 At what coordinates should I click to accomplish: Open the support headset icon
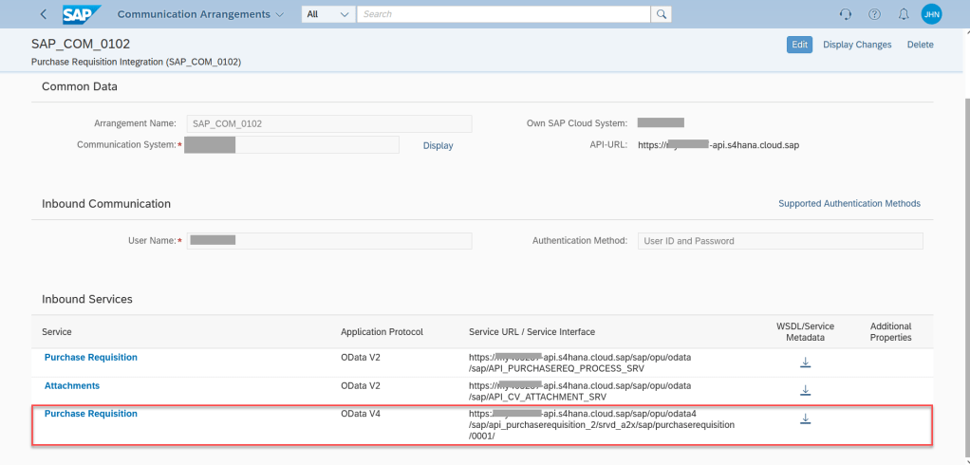[x=846, y=14]
